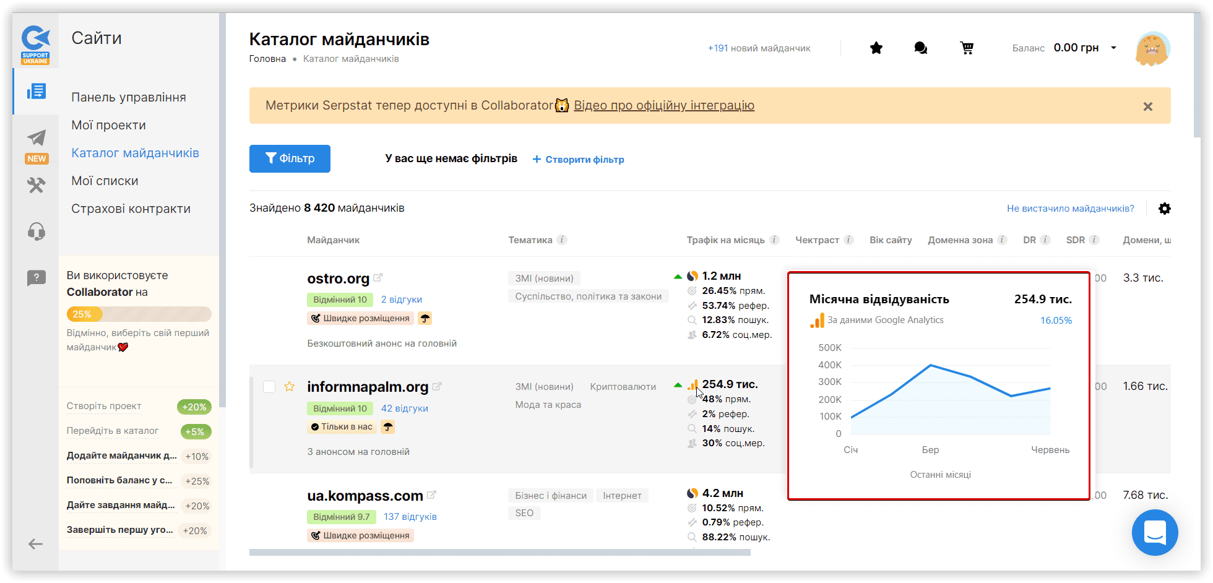Image resolution: width=1213 pixels, height=583 pixels.
Task: Open the question mark help icon
Action: [x=36, y=278]
